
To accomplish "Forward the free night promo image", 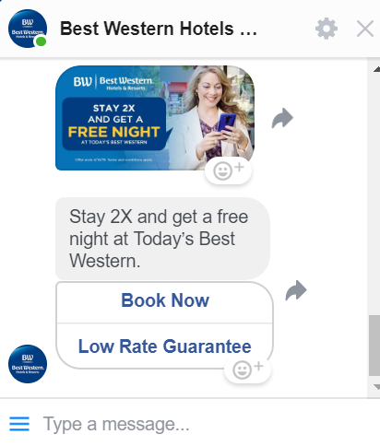I will coord(282,118).
